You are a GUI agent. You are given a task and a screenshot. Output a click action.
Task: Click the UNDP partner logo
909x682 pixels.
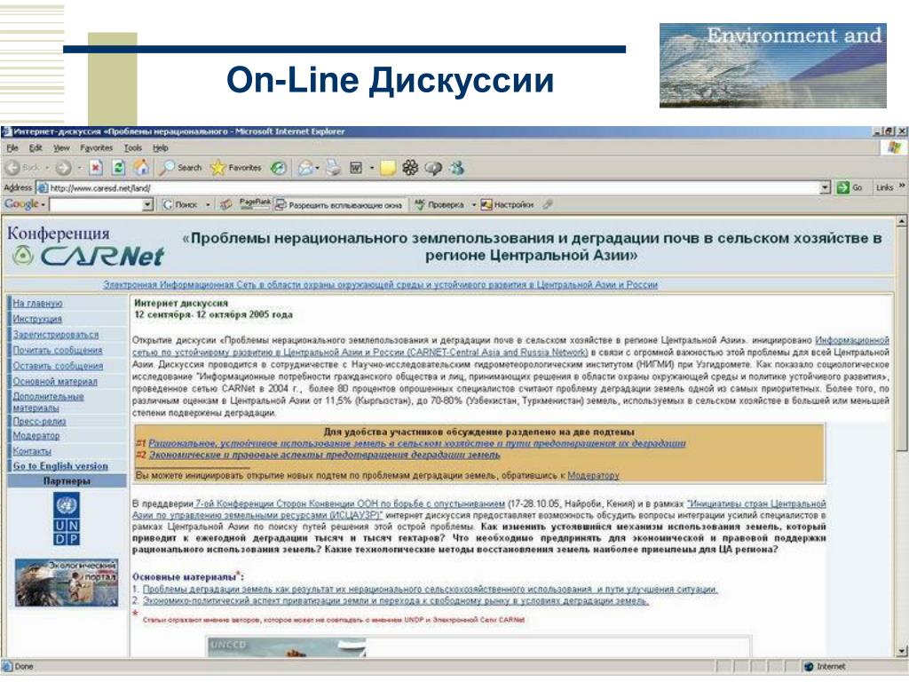(x=67, y=519)
